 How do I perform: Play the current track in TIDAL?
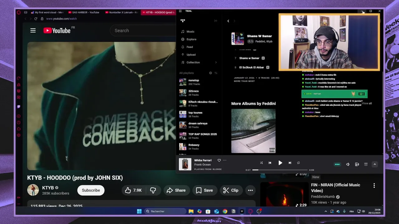(x=280, y=163)
